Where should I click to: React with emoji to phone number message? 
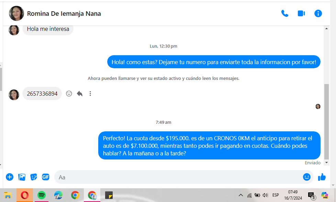[x=69, y=93]
